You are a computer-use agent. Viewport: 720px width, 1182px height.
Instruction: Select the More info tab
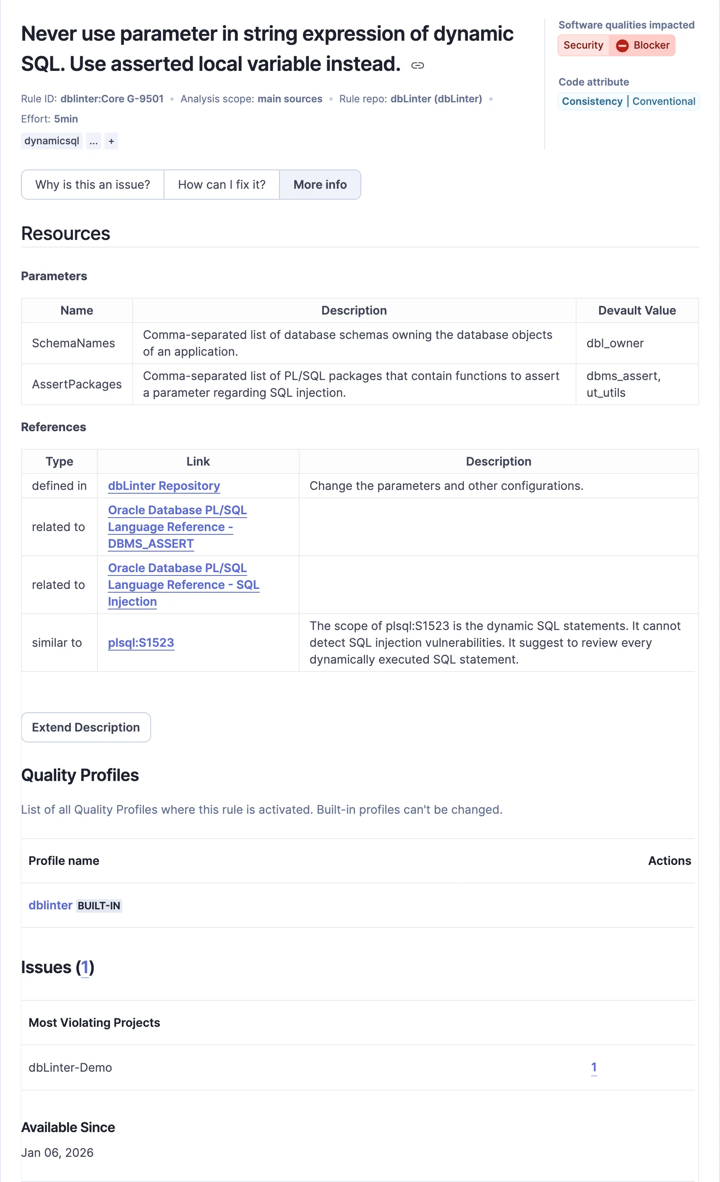(320, 185)
